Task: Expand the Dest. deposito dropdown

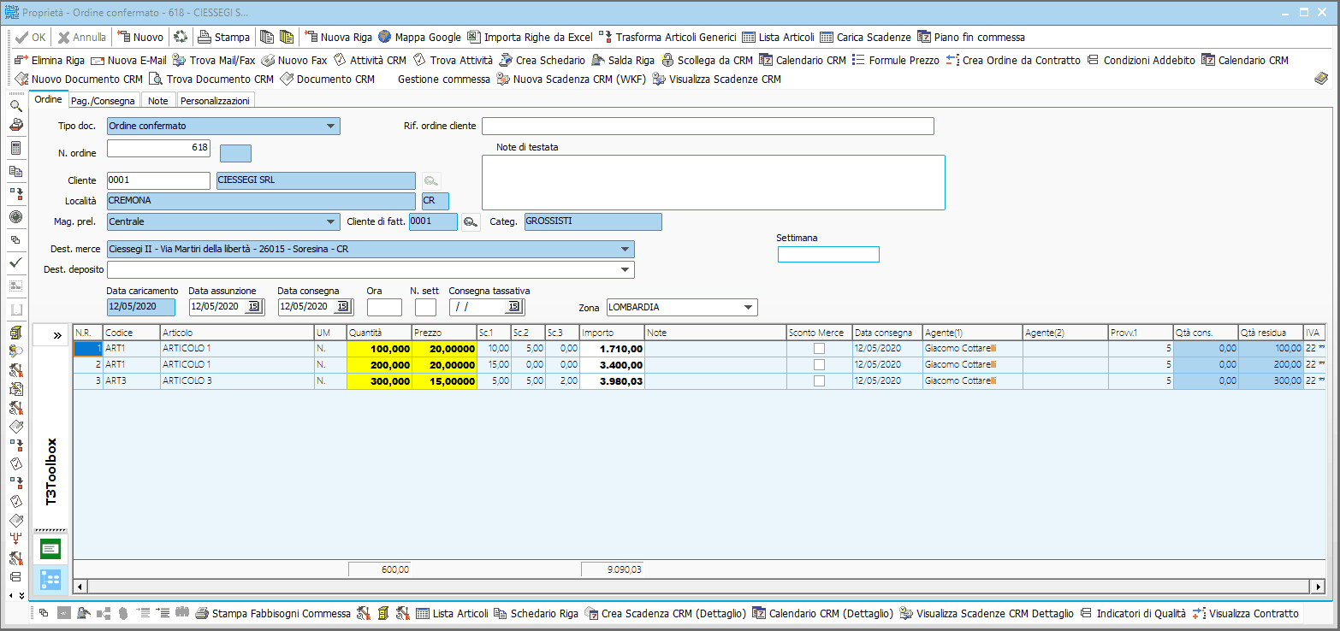Action: 625,270
